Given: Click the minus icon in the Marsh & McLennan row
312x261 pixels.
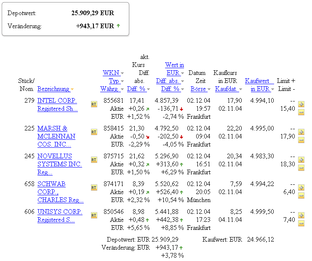Looking at the screenshot, I should tap(301, 140).
